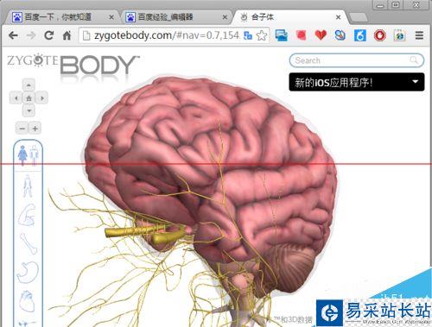This screenshot has width=432, height=327.
Task: Open the red circle extension icon
Action: coord(380,35)
